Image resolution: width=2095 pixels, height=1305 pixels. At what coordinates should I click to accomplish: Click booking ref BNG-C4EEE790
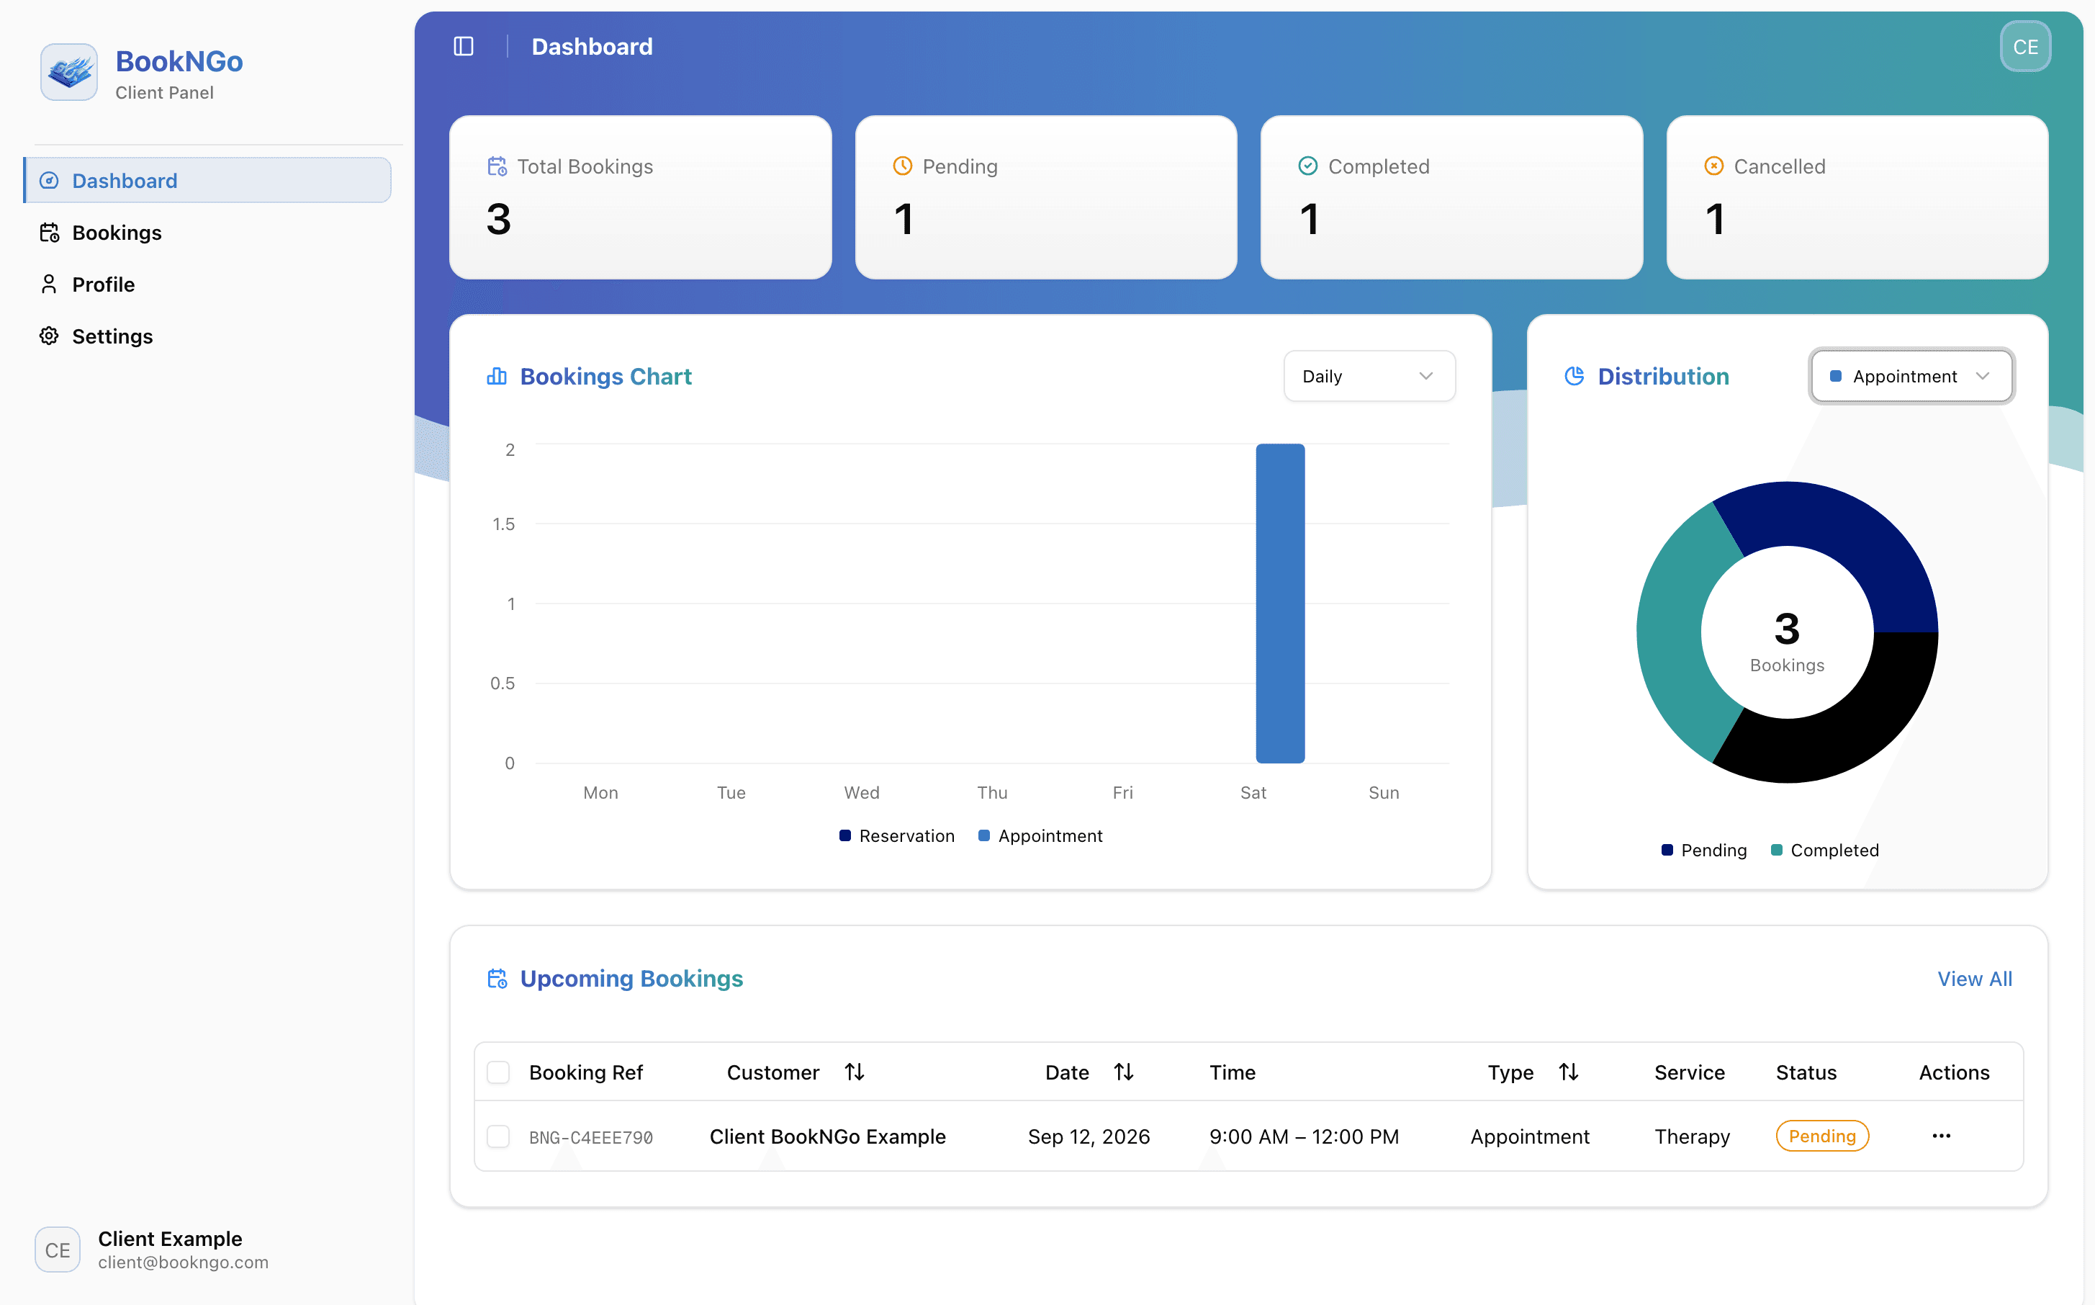click(x=591, y=1138)
